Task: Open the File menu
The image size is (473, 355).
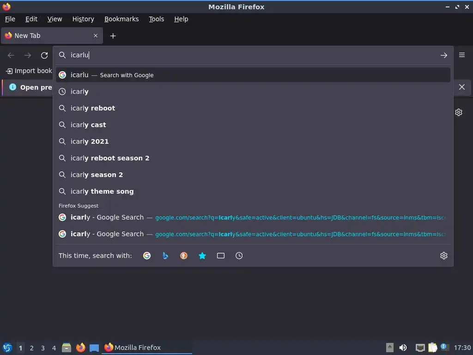Action: (10, 19)
